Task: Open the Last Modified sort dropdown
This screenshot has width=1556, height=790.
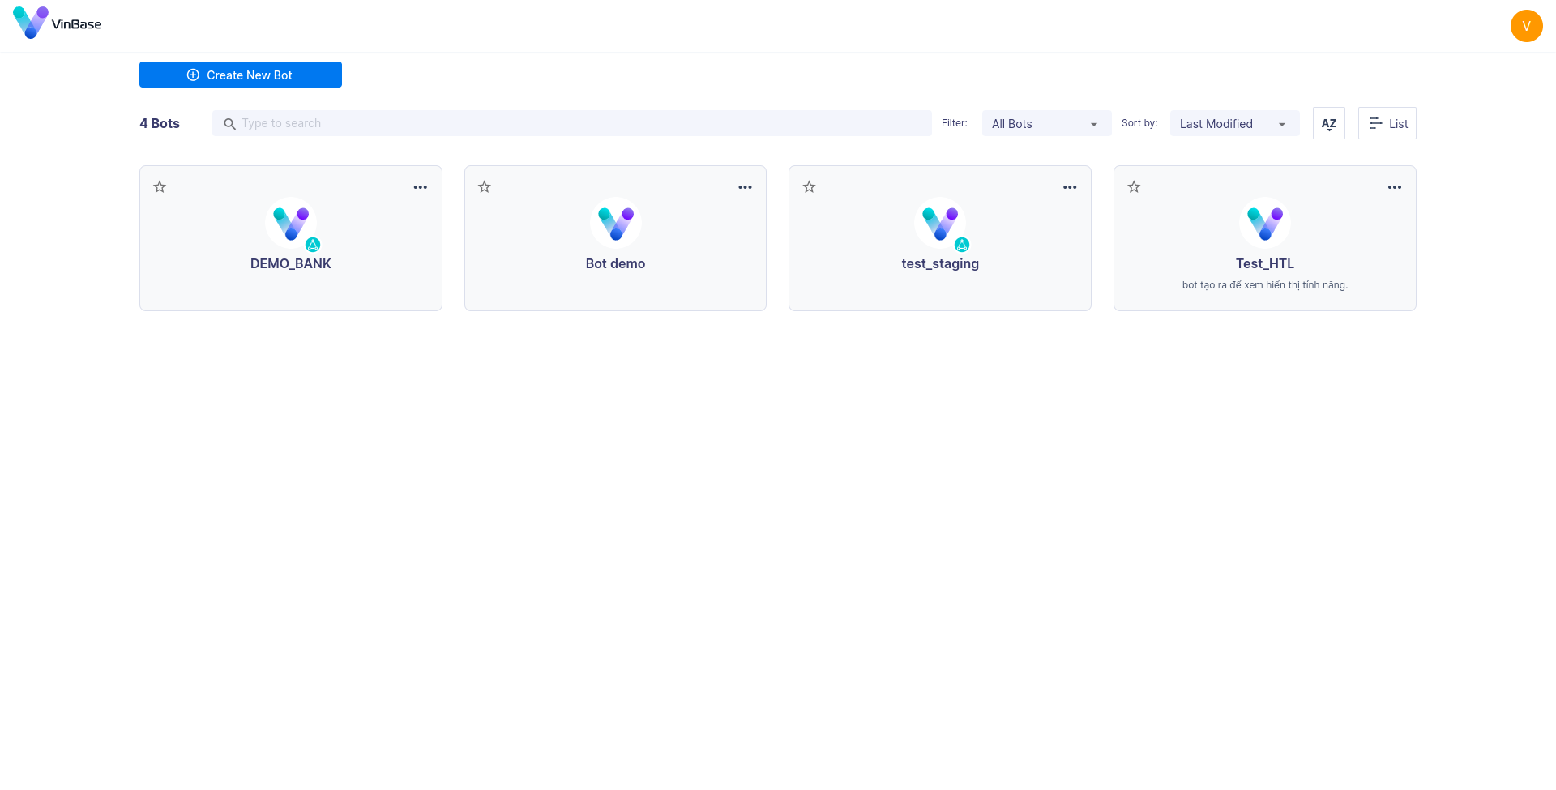Action: (x=1234, y=123)
